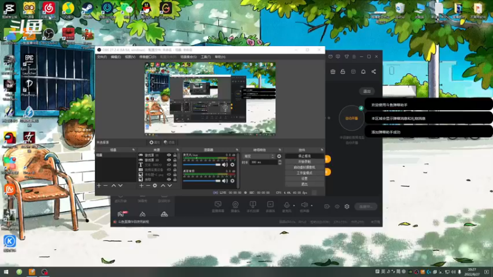Open scene transition settings gear

coord(279,156)
